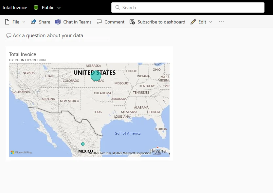Screen dimensions: 273x193
Task: Click the File document icon
Action: pyautogui.click(x=7, y=22)
